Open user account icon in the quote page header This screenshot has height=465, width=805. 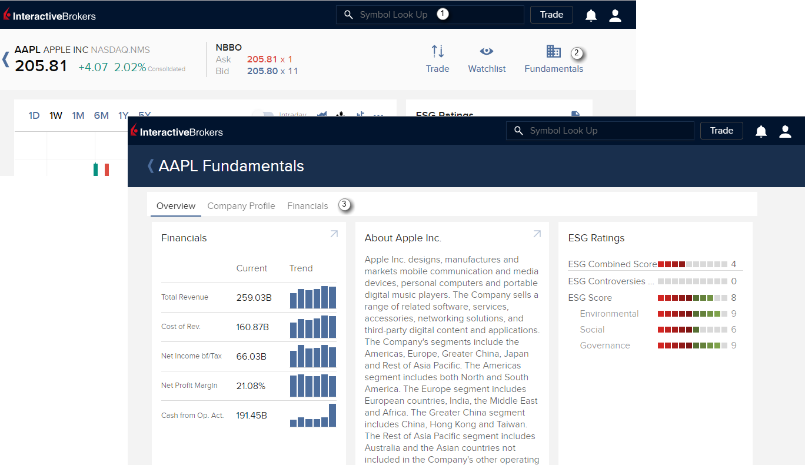point(615,16)
